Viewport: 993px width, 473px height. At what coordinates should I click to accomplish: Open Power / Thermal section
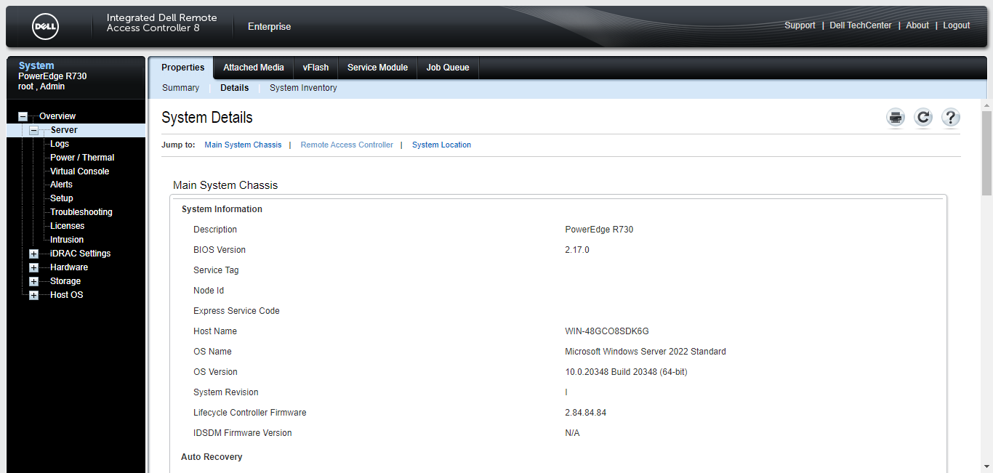[82, 158]
